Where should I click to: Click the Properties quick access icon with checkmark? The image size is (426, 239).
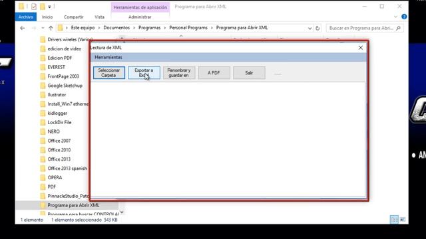point(34,7)
